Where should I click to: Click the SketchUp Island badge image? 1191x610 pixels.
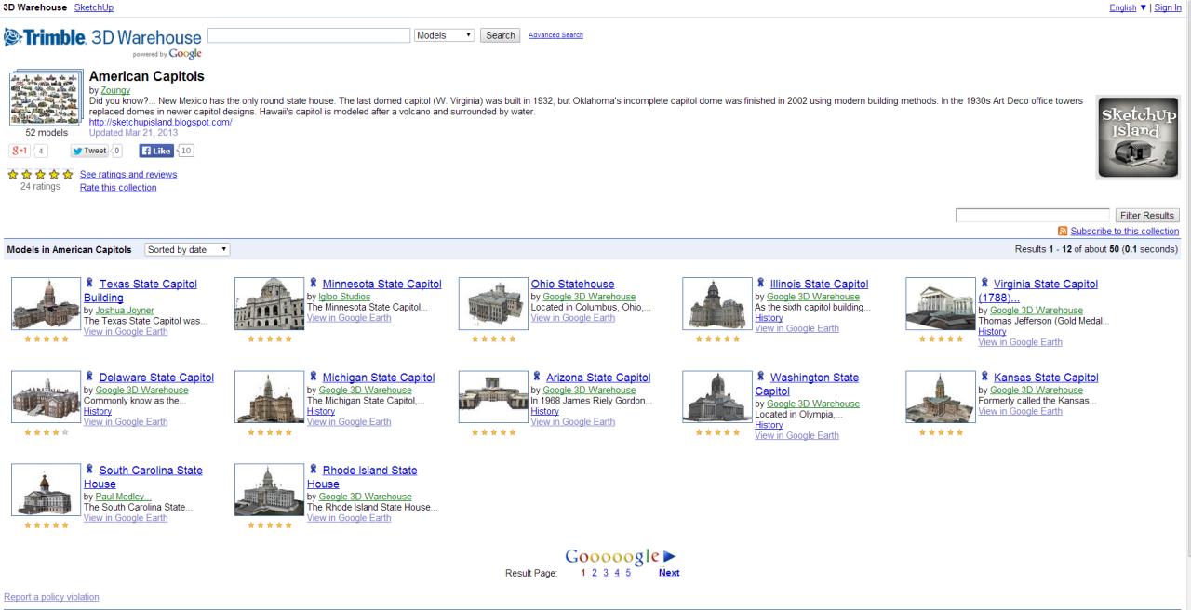(1136, 137)
